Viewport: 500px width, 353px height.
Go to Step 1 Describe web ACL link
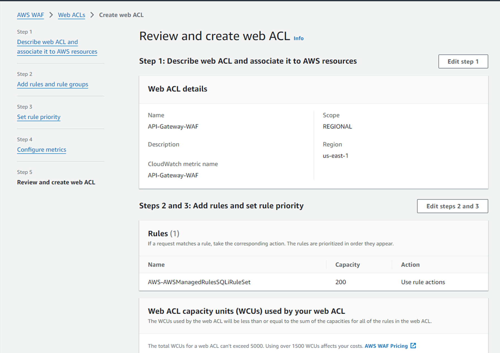pos(57,47)
